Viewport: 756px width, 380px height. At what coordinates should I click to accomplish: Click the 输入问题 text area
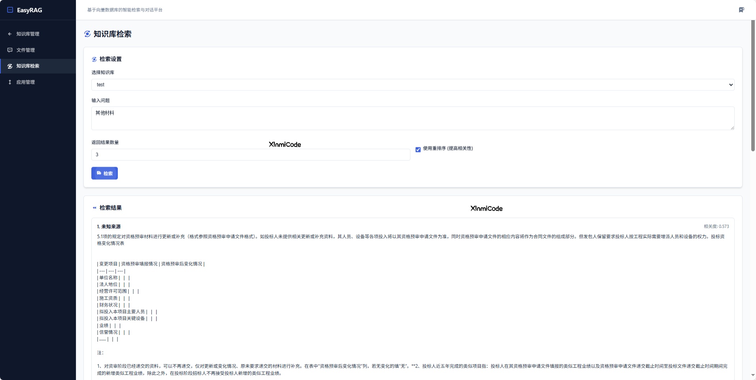(412, 118)
